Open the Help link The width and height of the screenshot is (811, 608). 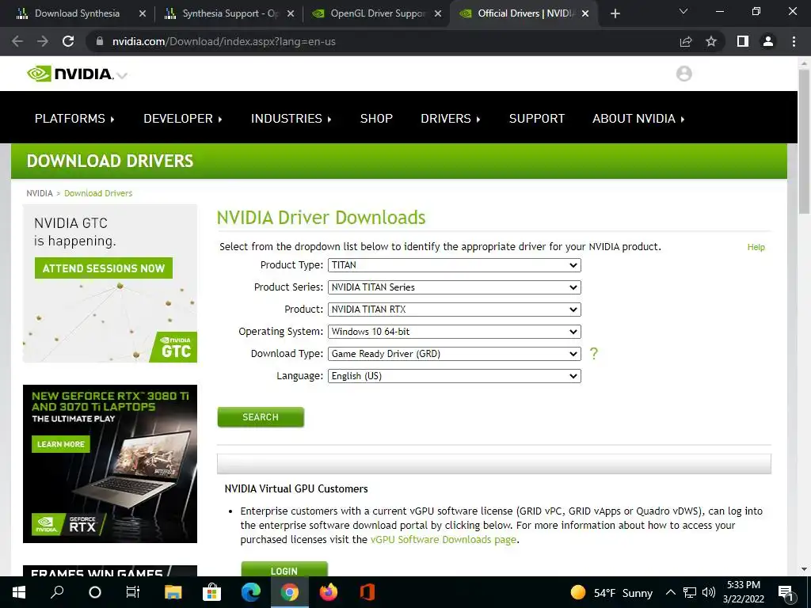(756, 247)
